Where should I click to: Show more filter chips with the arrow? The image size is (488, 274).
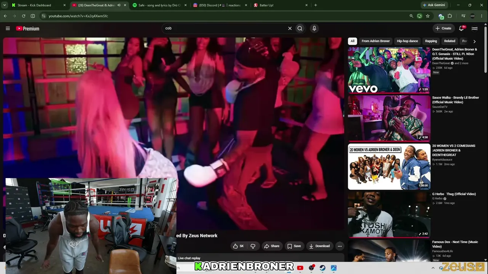point(474,41)
